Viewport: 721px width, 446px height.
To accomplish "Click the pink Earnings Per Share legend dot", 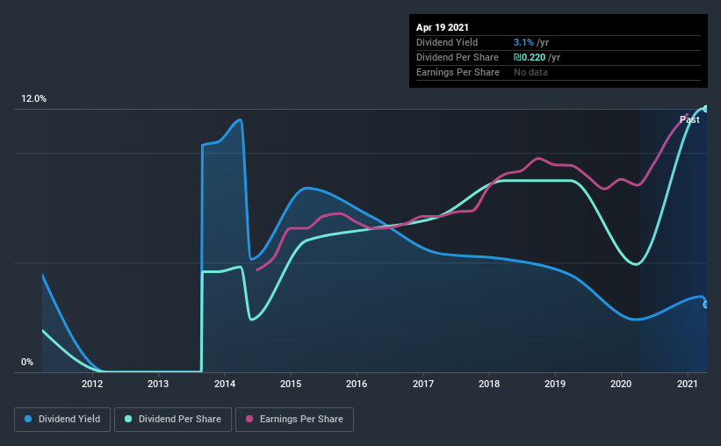I will click(249, 419).
